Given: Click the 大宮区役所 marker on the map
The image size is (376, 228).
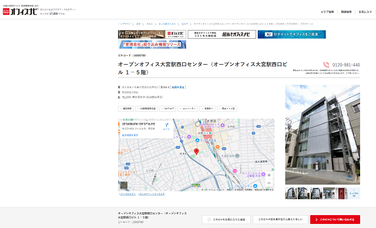Looking at the screenshot, I should click(237, 156).
